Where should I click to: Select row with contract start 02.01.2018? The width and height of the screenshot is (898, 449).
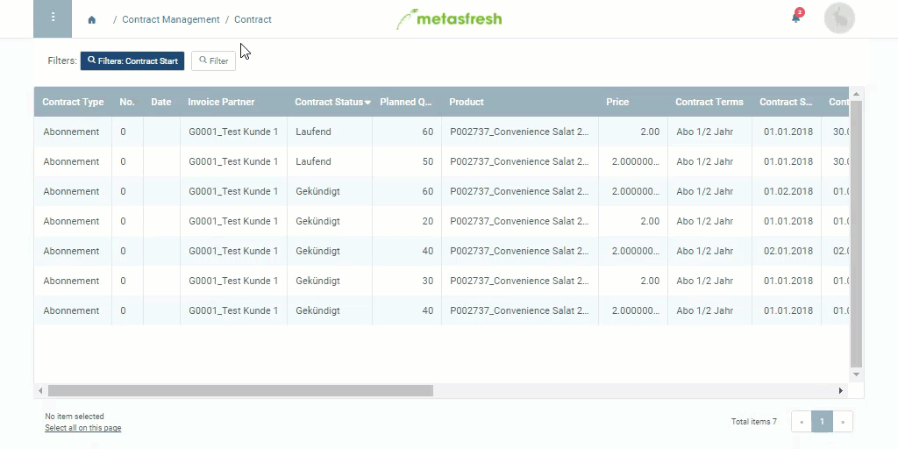[442, 251]
